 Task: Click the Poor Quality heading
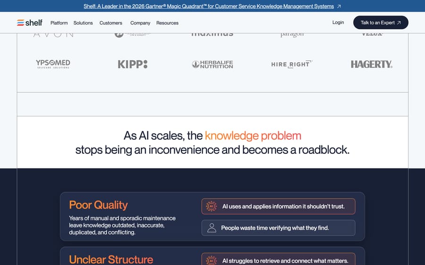[x=98, y=205]
